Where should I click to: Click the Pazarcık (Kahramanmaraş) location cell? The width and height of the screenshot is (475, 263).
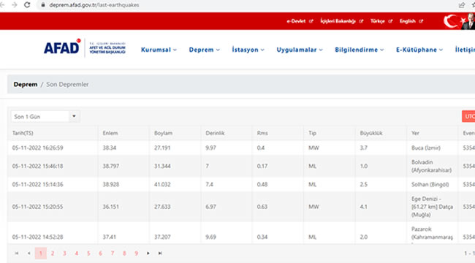coord(433,233)
